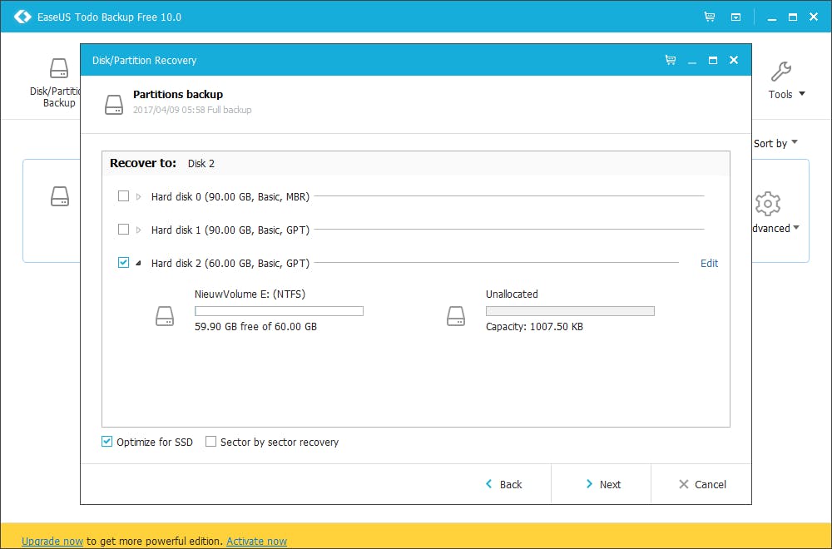Click the cart icon in the Disk/Partition Recovery dialog
The width and height of the screenshot is (832, 549).
click(671, 60)
